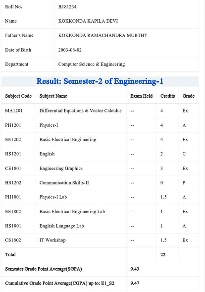Click the date of birth 2003-08-02

(70, 50)
